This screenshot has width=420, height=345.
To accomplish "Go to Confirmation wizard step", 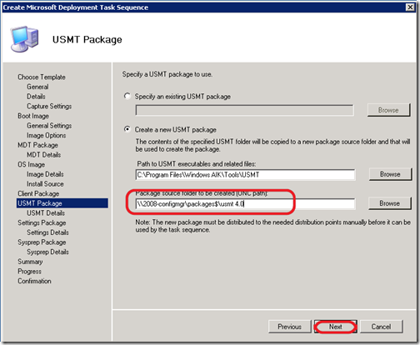I will [34, 281].
